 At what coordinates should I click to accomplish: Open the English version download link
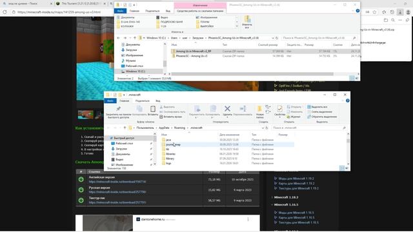click(x=117, y=182)
